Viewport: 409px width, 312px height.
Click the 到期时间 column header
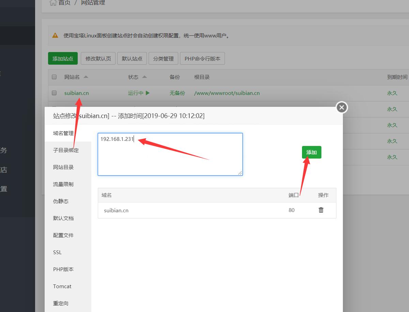pos(397,77)
